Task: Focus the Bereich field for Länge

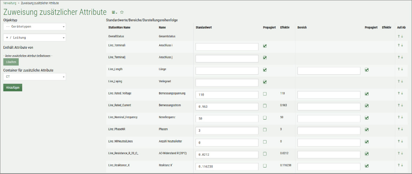Action: (x=328, y=70)
